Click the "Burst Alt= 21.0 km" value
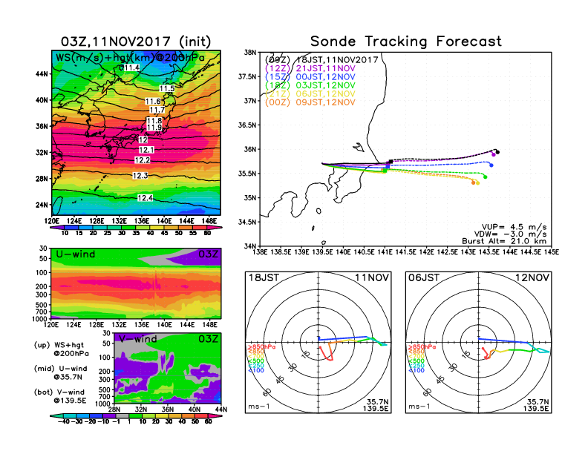 point(504,241)
